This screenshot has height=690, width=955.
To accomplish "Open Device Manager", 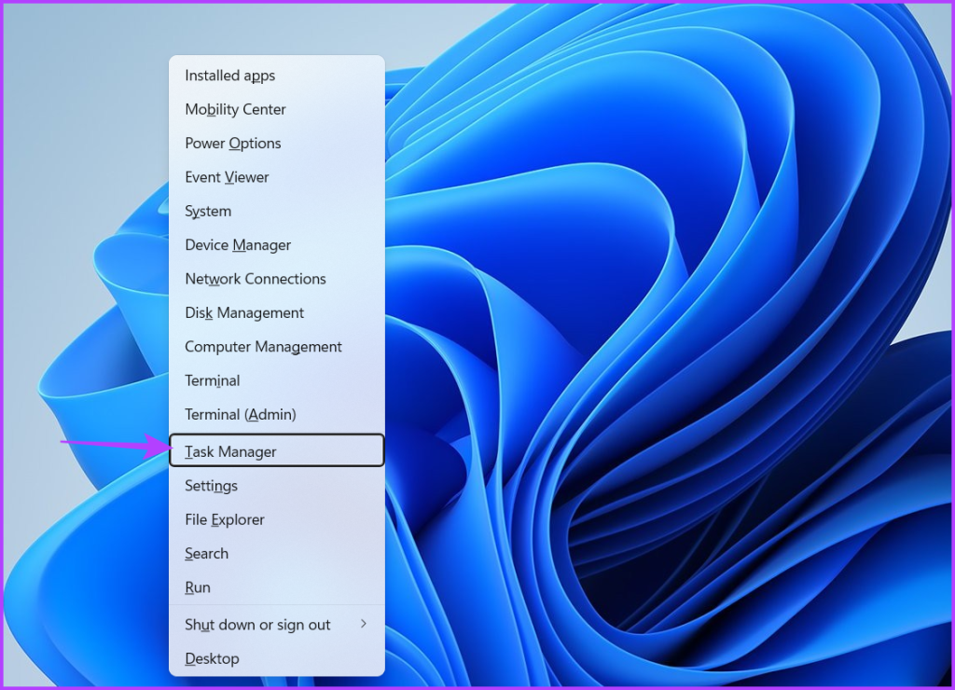I will (276, 245).
